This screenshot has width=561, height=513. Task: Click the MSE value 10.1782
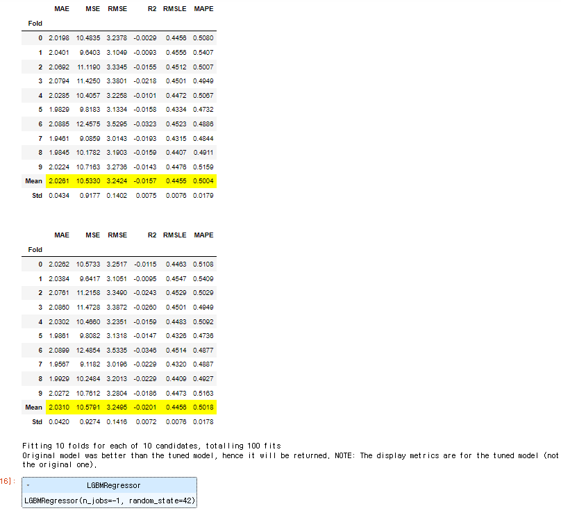tap(88, 153)
